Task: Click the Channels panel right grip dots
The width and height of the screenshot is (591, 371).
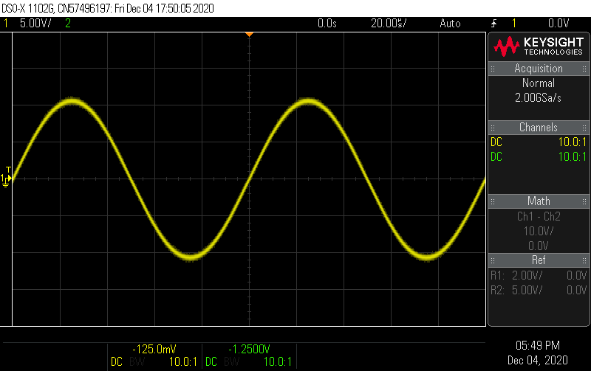Action: (x=584, y=128)
